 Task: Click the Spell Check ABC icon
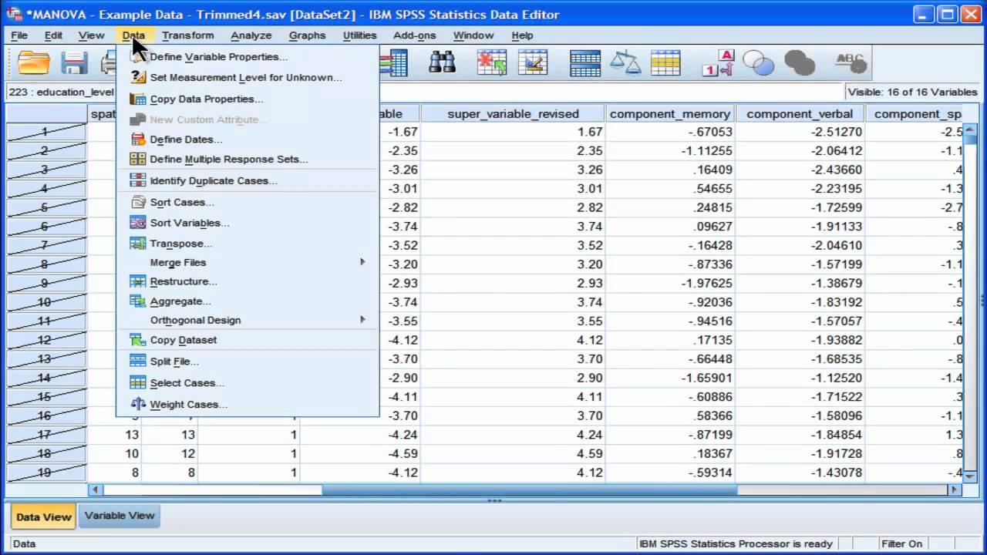coord(851,63)
